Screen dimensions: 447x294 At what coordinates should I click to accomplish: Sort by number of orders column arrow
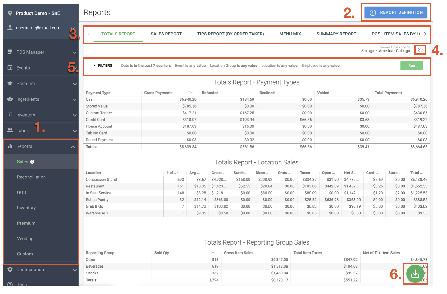tap(179, 172)
